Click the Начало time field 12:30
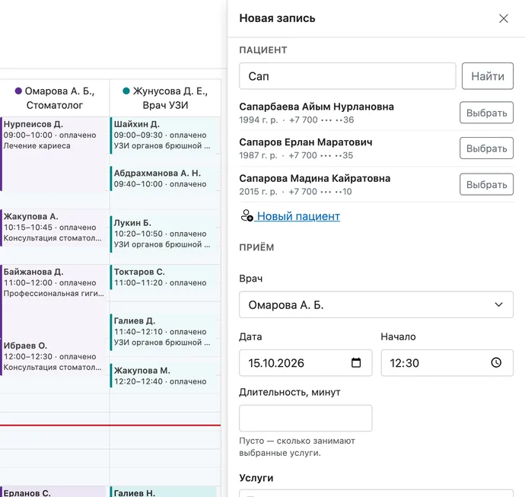 [x=447, y=363]
